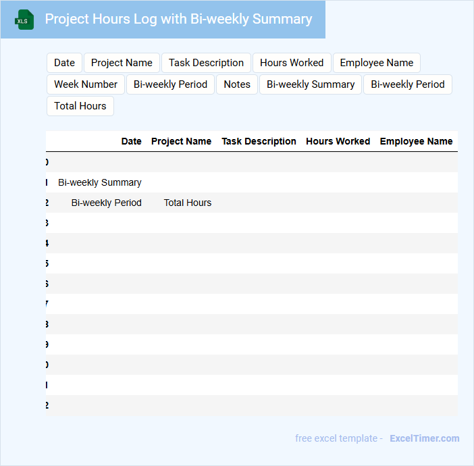The width and height of the screenshot is (474, 466).
Task: Select the Total Hours table cell
Action: pos(188,203)
